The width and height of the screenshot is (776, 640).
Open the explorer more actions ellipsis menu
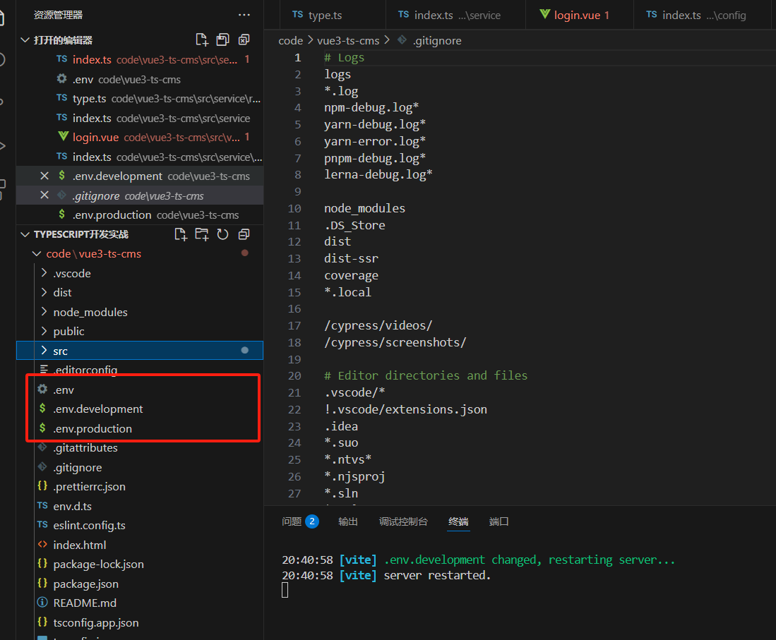coord(244,15)
